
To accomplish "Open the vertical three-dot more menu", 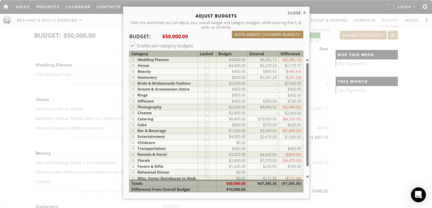I will pyautogui.click(x=427, y=20).
